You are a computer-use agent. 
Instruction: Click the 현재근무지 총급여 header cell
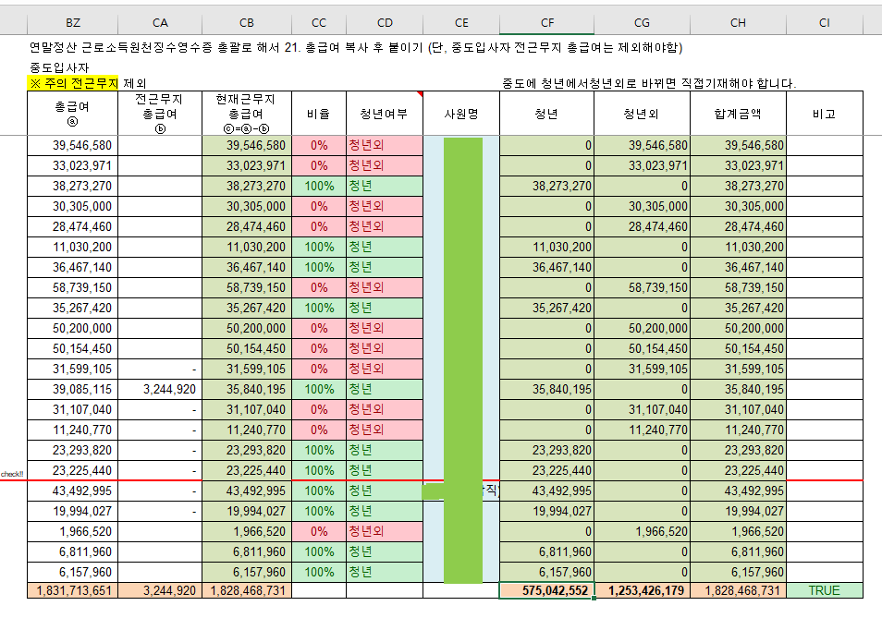pyautogui.click(x=246, y=114)
